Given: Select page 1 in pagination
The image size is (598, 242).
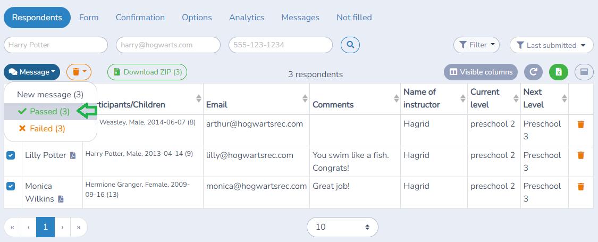Looking at the screenshot, I should tap(45, 227).
